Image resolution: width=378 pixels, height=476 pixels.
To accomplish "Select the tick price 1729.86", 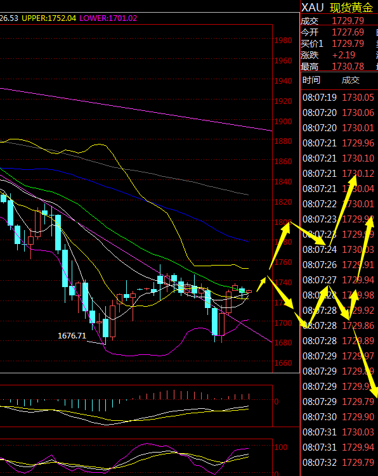I will tap(358, 325).
